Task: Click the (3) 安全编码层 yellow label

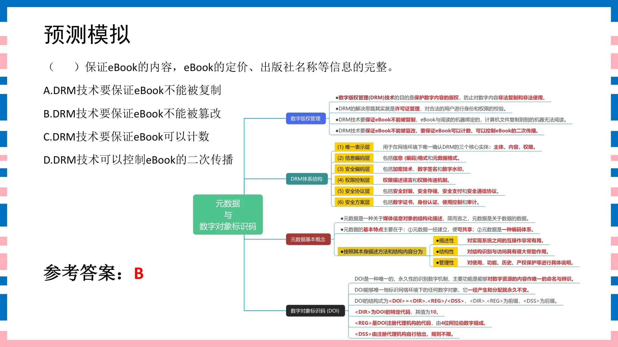Action: click(x=354, y=169)
